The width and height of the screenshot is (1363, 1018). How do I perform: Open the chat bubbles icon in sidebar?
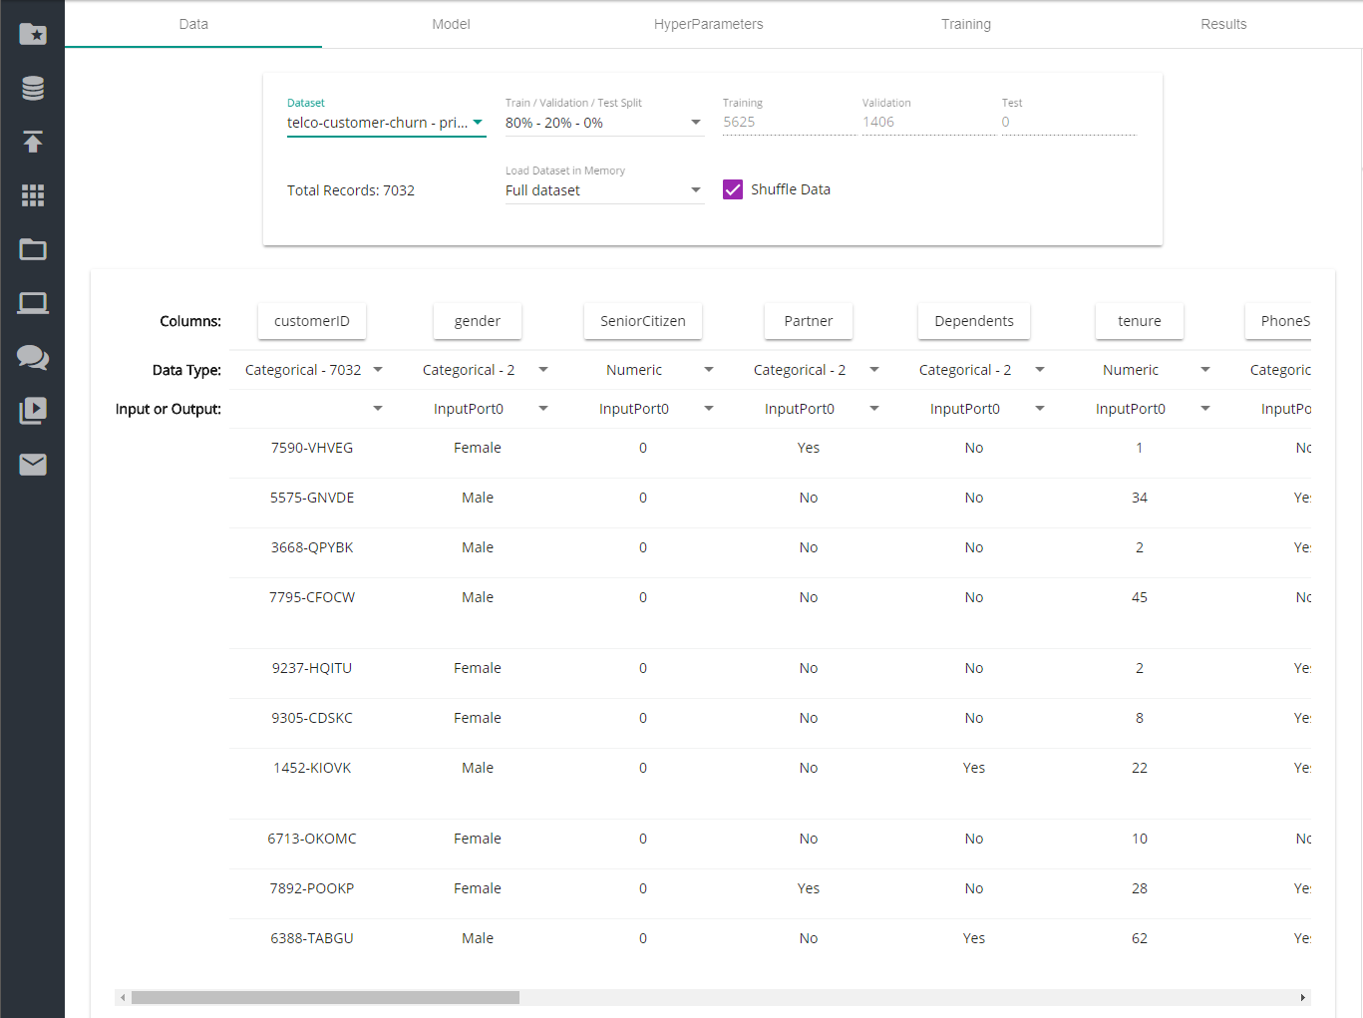pyautogui.click(x=33, y=357)
